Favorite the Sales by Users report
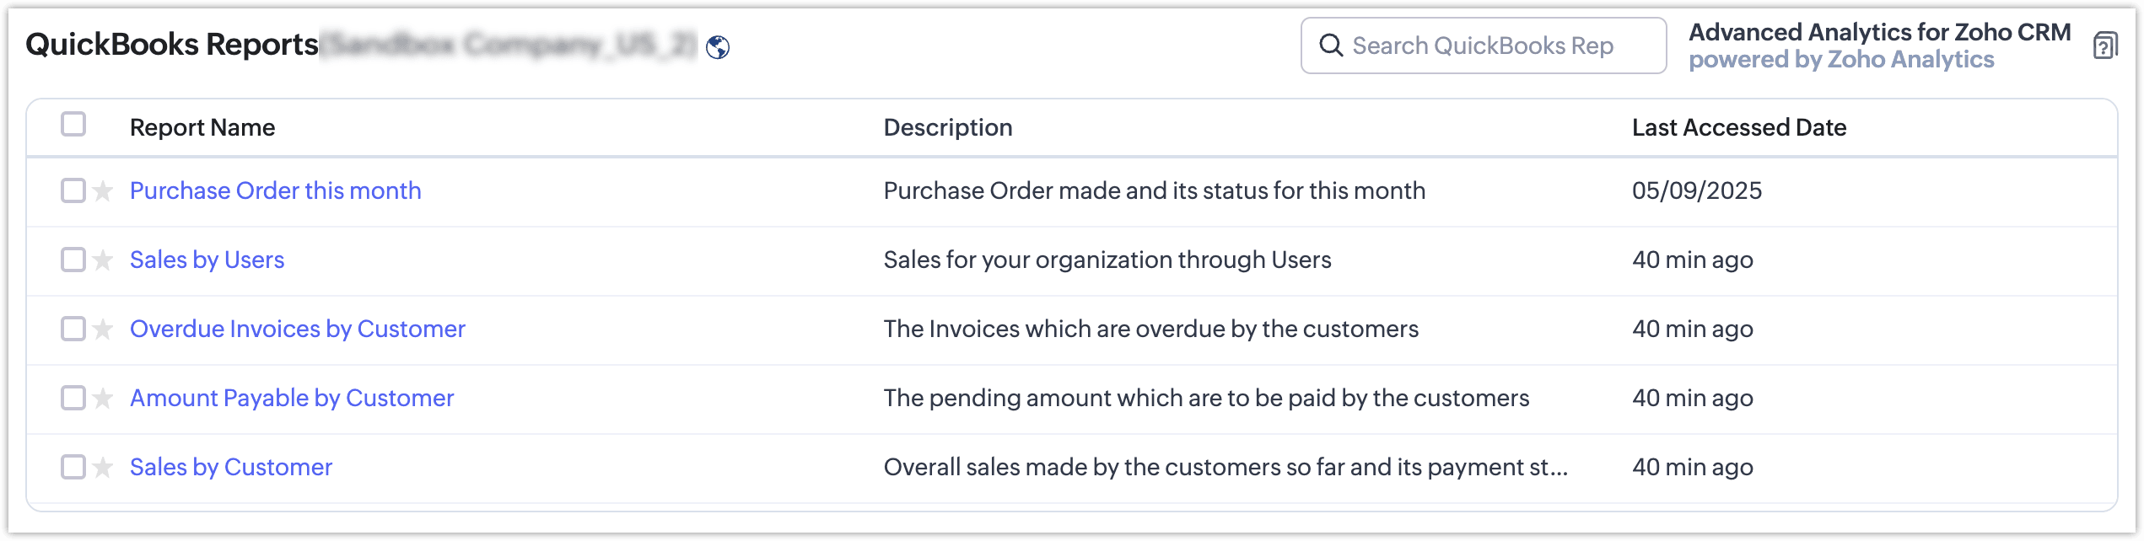The height and width of the screenshot is (541, 2144). point(103,260)
